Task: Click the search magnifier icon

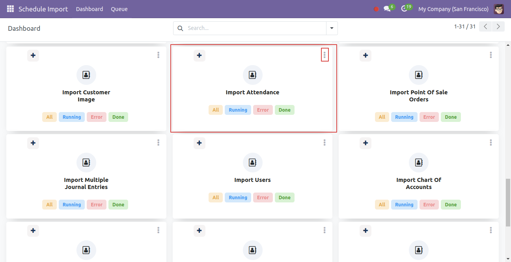Action: 181,28
